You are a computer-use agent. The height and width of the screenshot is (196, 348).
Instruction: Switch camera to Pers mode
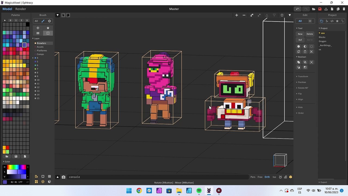[x=253, y=177]
